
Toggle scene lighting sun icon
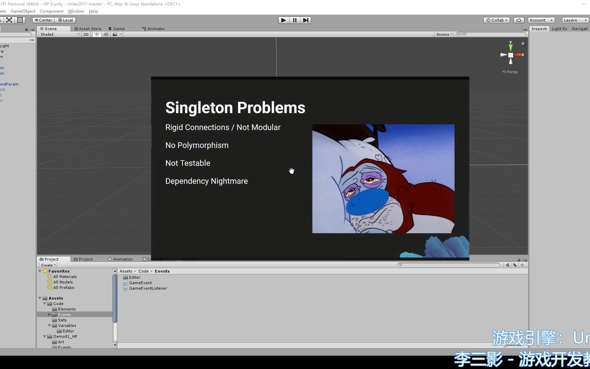click(97, 34)
